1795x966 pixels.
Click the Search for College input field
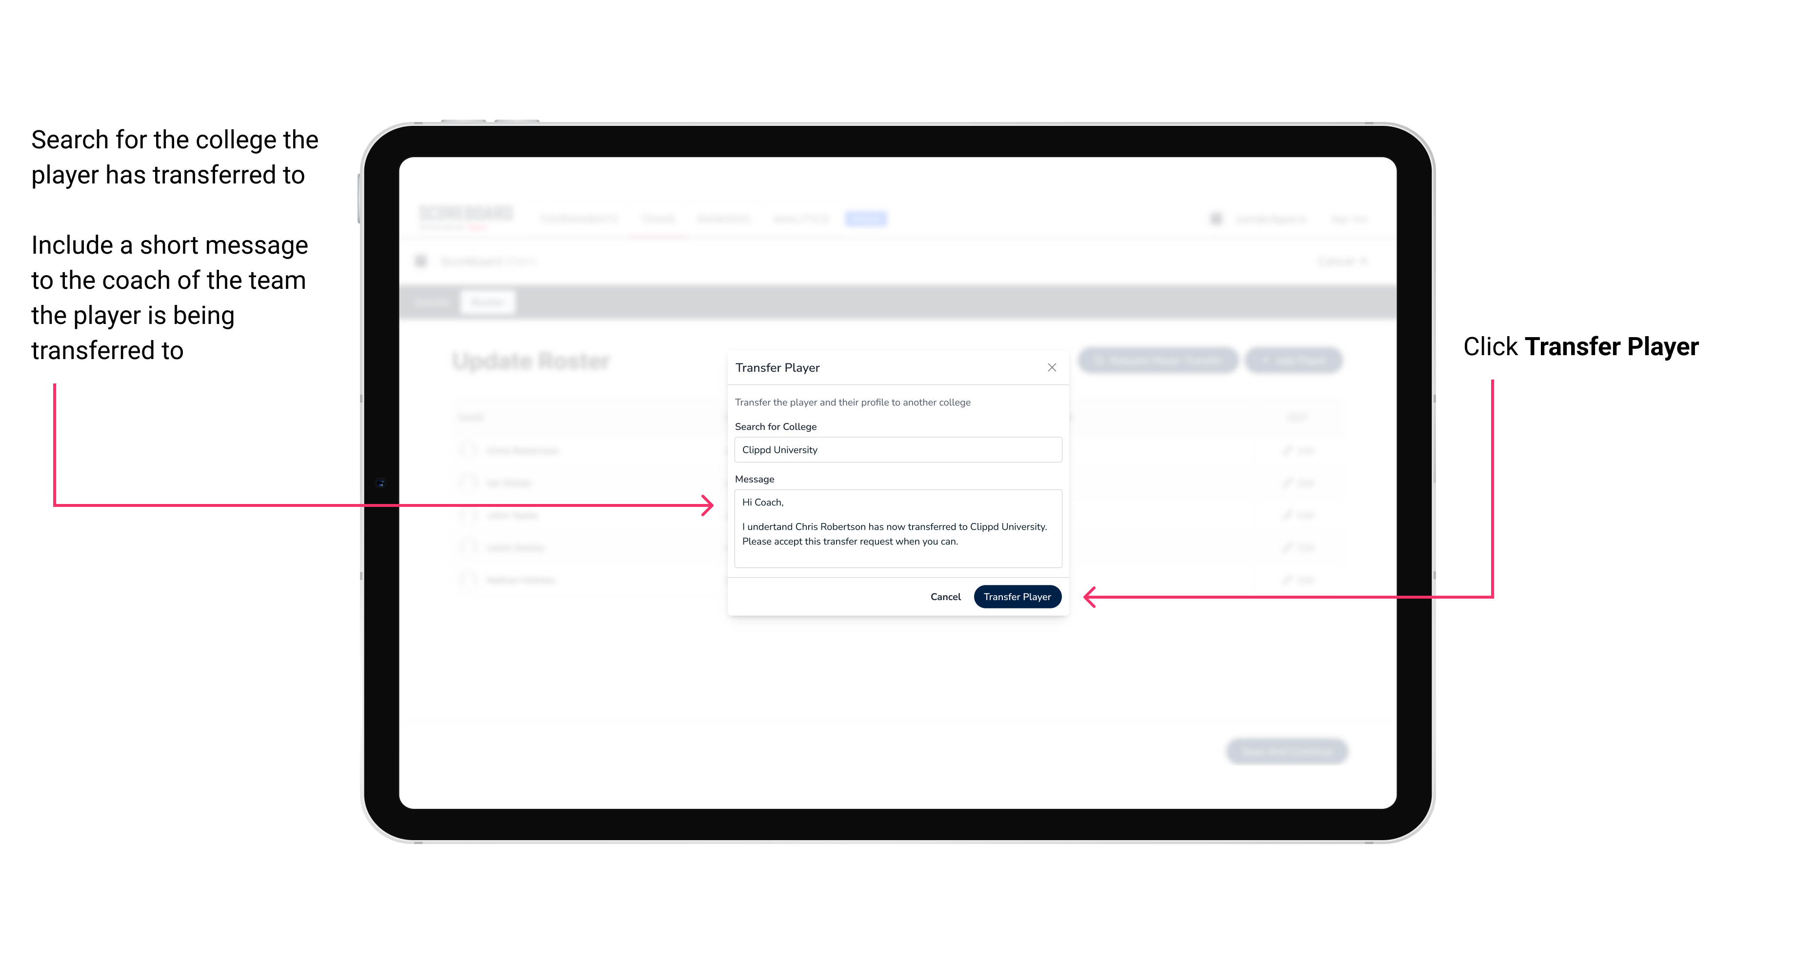click(x=895, y=450)
